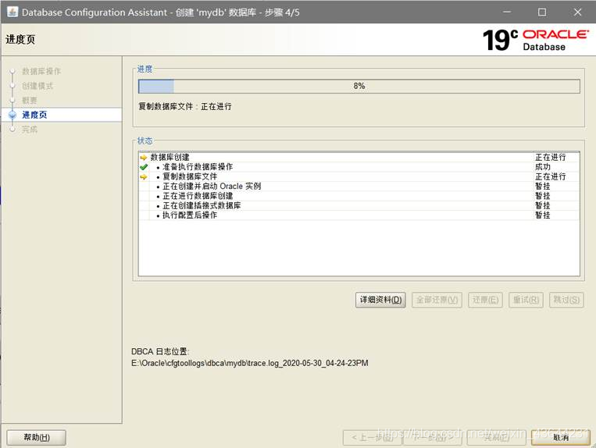596x448 pixels.
Task: Click the yellow arrow icon beside 数据库创建
Action: tap(143, 158)
